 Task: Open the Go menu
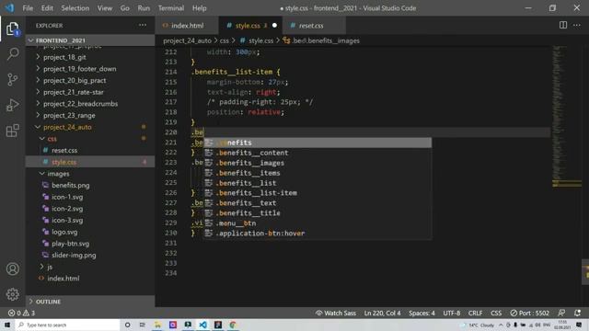(x=125, y=8)
